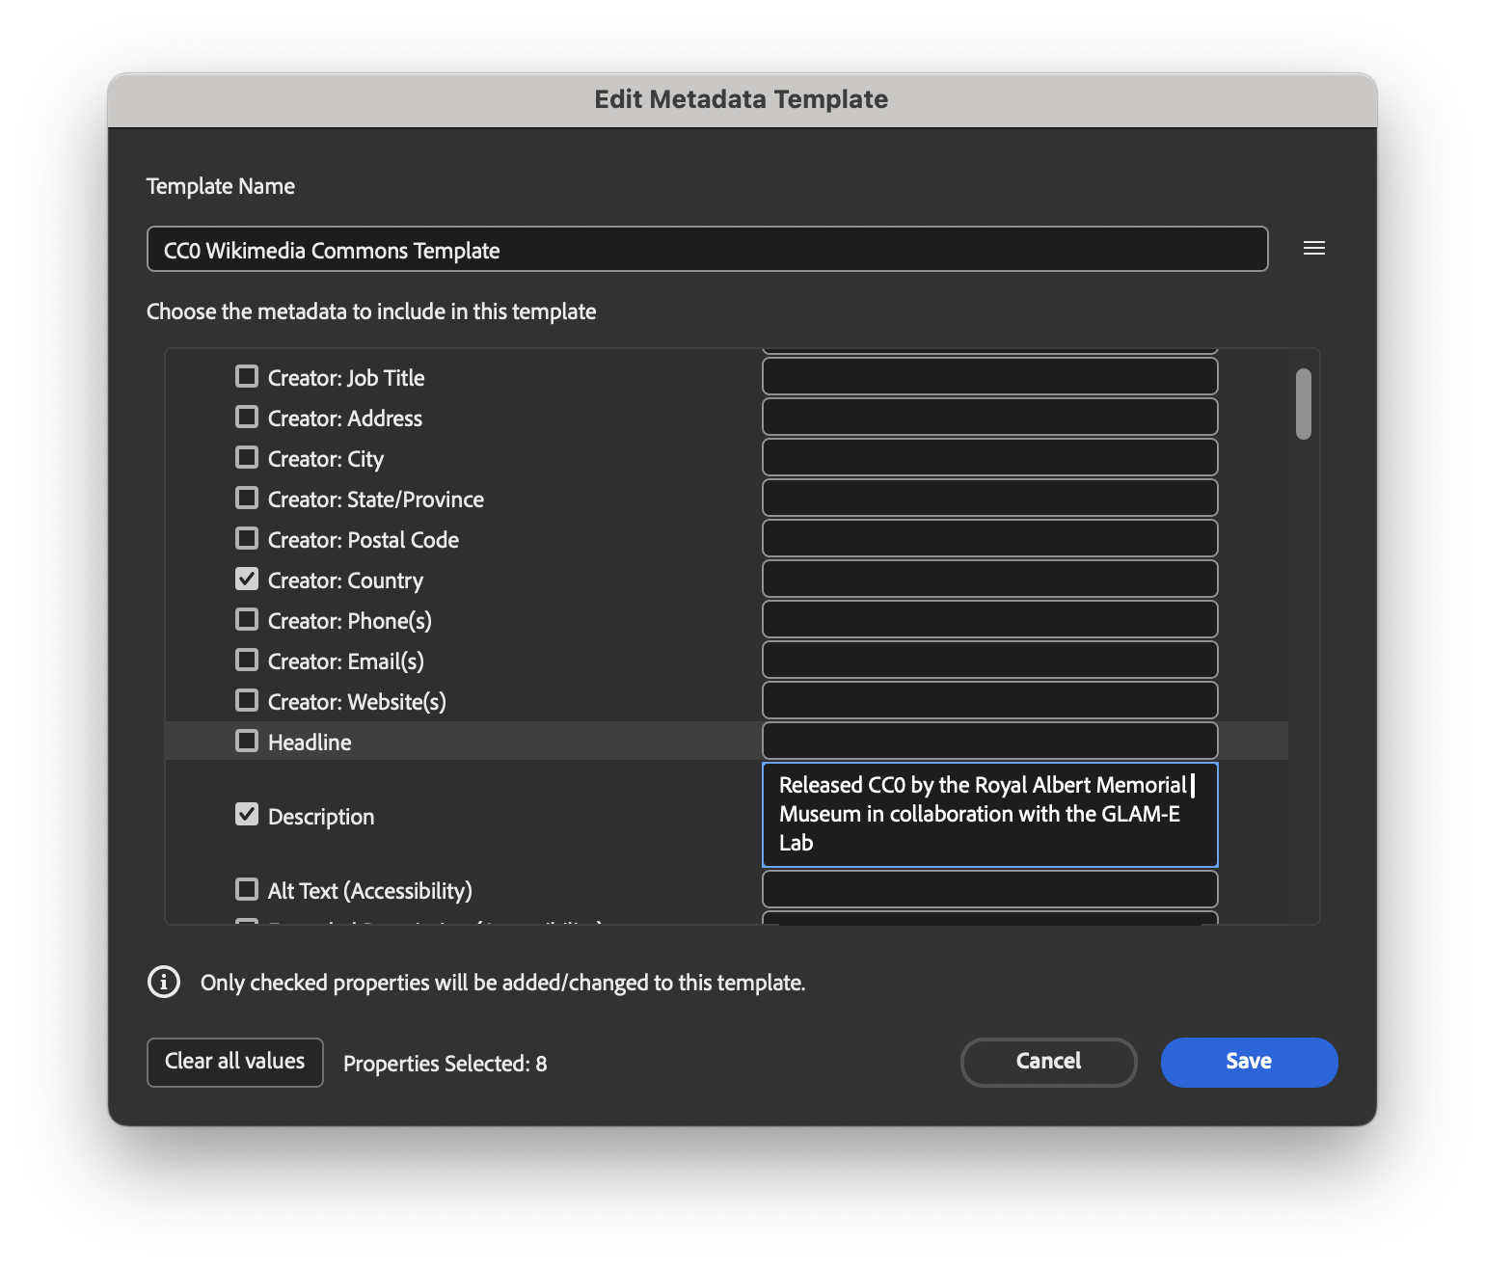Click the 'Creator: Country' label text
Viewport: 1485px width, 1269px height.
[345, 580]
